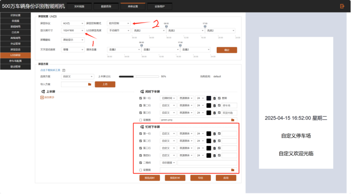Click the orange logout icon at top right
The image size is (351, 194).
pos(342,6)
